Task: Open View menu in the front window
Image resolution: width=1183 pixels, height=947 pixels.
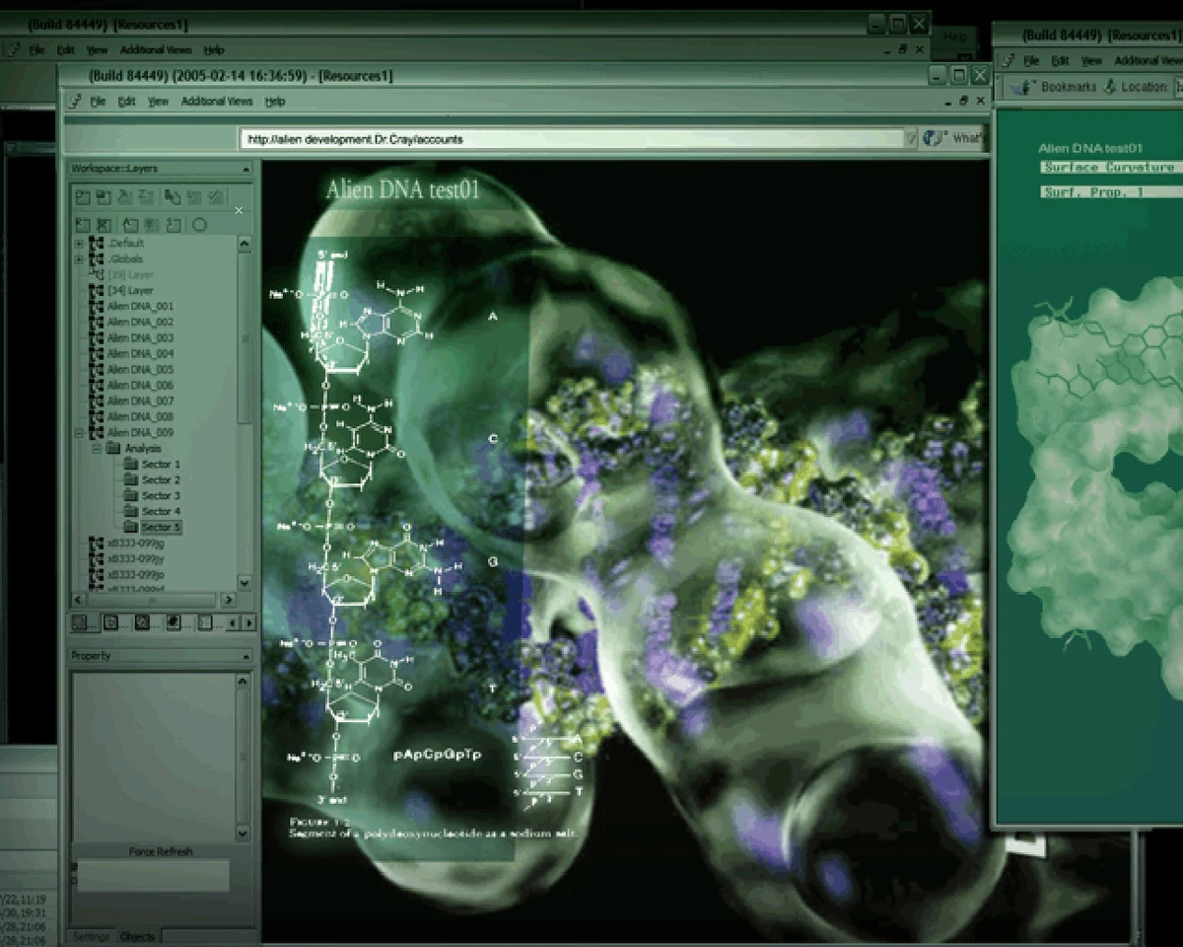Action: point(158,102)
